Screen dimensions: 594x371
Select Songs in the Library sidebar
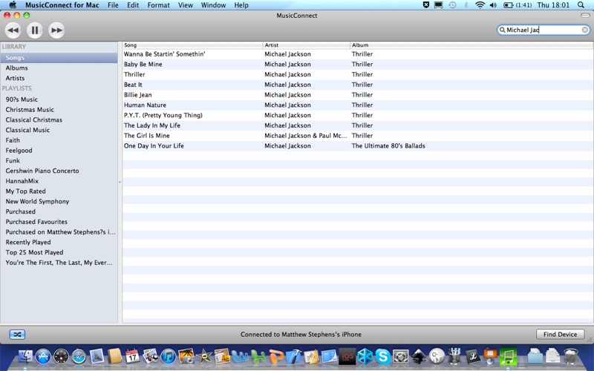tap(59, 58)
